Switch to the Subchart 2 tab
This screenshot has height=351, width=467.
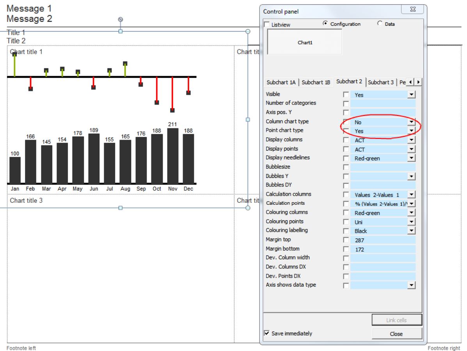349,81
